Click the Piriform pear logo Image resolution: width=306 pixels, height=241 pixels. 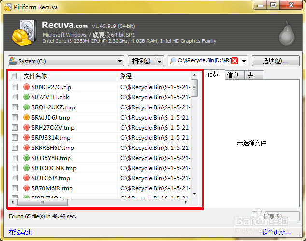[287, 34]
